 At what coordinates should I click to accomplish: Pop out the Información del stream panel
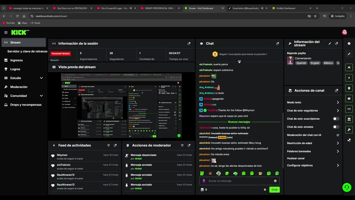[336, 44]
